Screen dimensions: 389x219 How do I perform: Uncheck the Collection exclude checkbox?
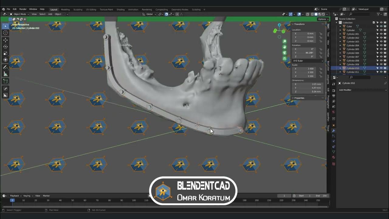click(x=374, y=23)
